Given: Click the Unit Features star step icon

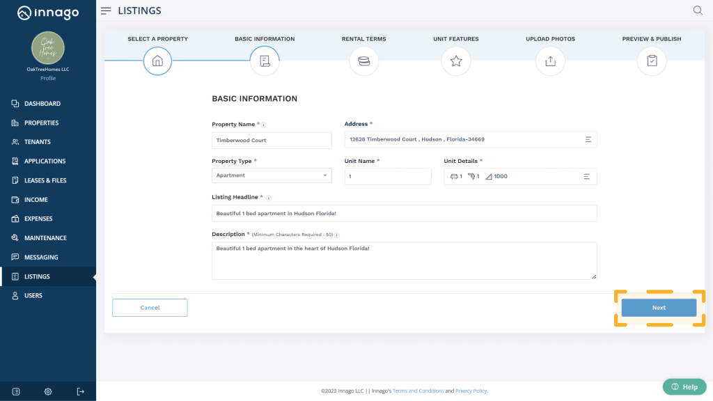Looking at the screenshot, I should coord(456,61).
